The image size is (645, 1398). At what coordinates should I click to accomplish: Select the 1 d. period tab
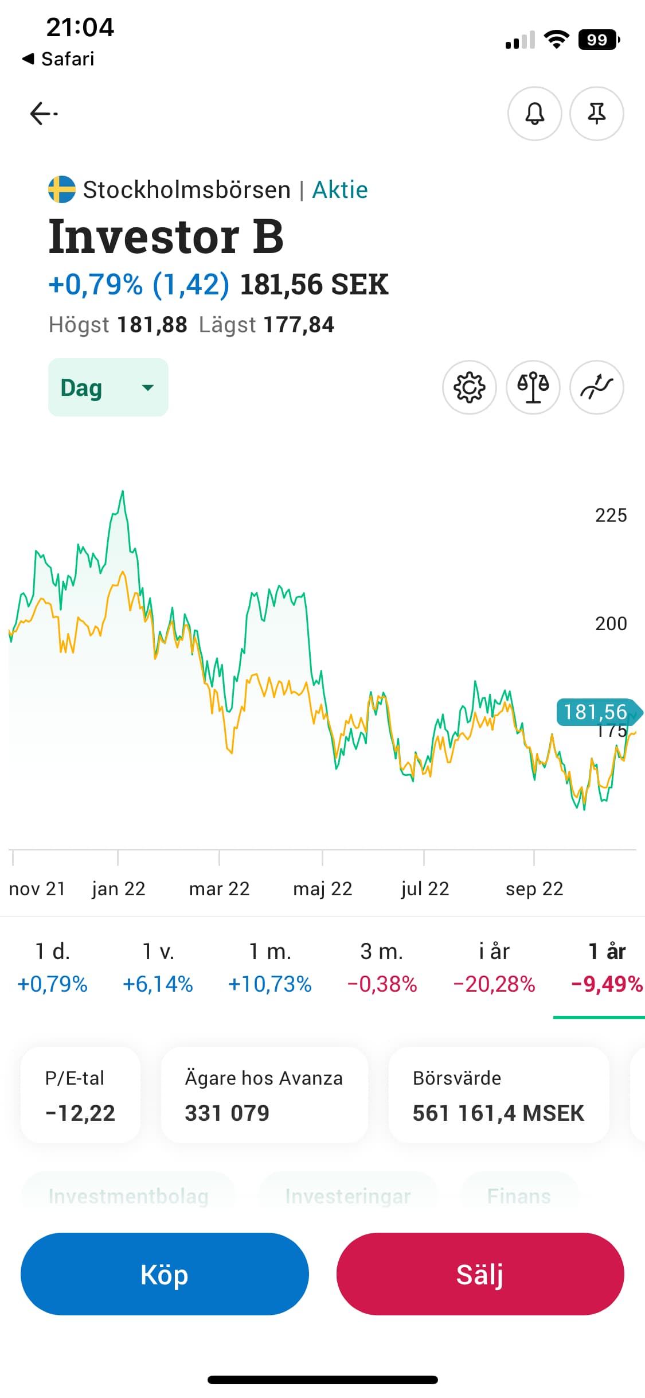tap(52, 968)
